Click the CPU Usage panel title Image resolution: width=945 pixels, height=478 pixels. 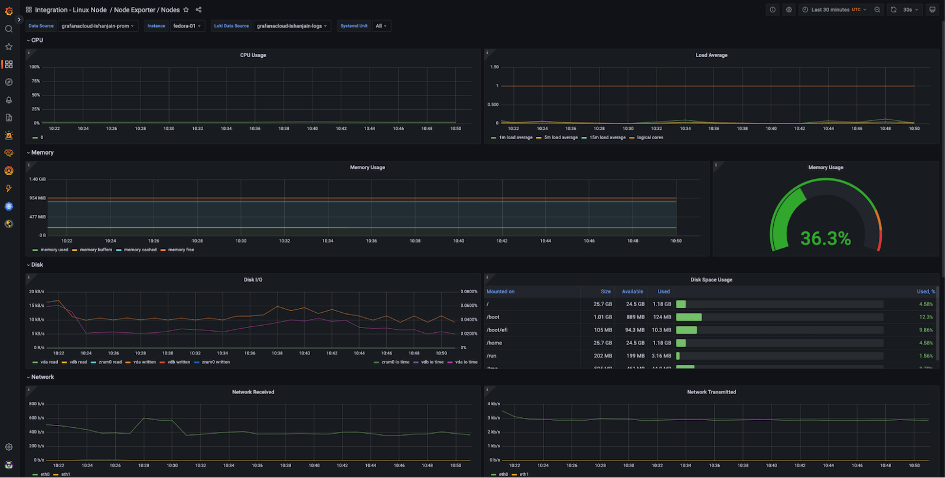coord(253,55)
